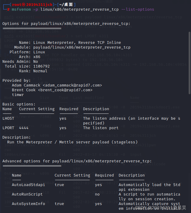
Task: Click the Module payload path value
Action: (x=82, y=47)
